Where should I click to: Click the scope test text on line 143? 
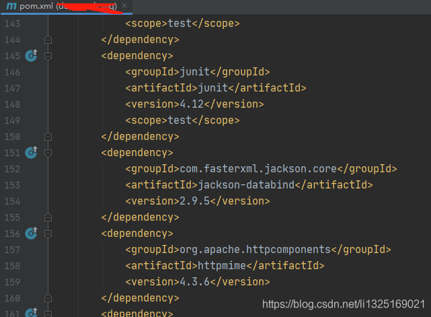tap(182, 24)
